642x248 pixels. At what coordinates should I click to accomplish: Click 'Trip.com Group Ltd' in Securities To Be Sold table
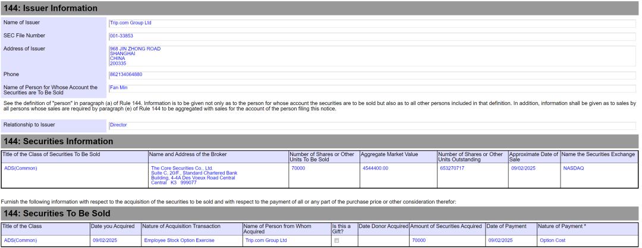point(266,241)
